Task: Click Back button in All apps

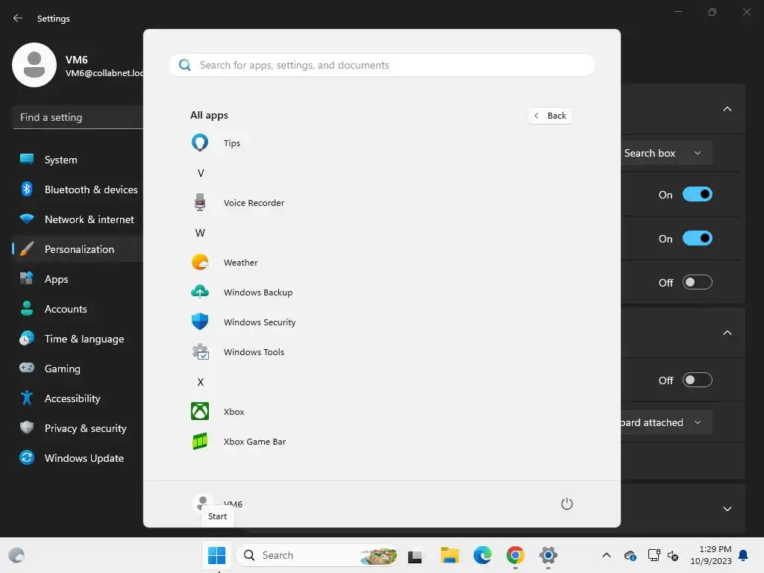Action: 550,116
